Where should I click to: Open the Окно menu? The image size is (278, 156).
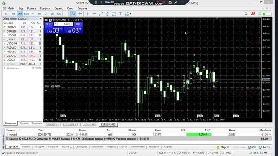coord(70,8)
